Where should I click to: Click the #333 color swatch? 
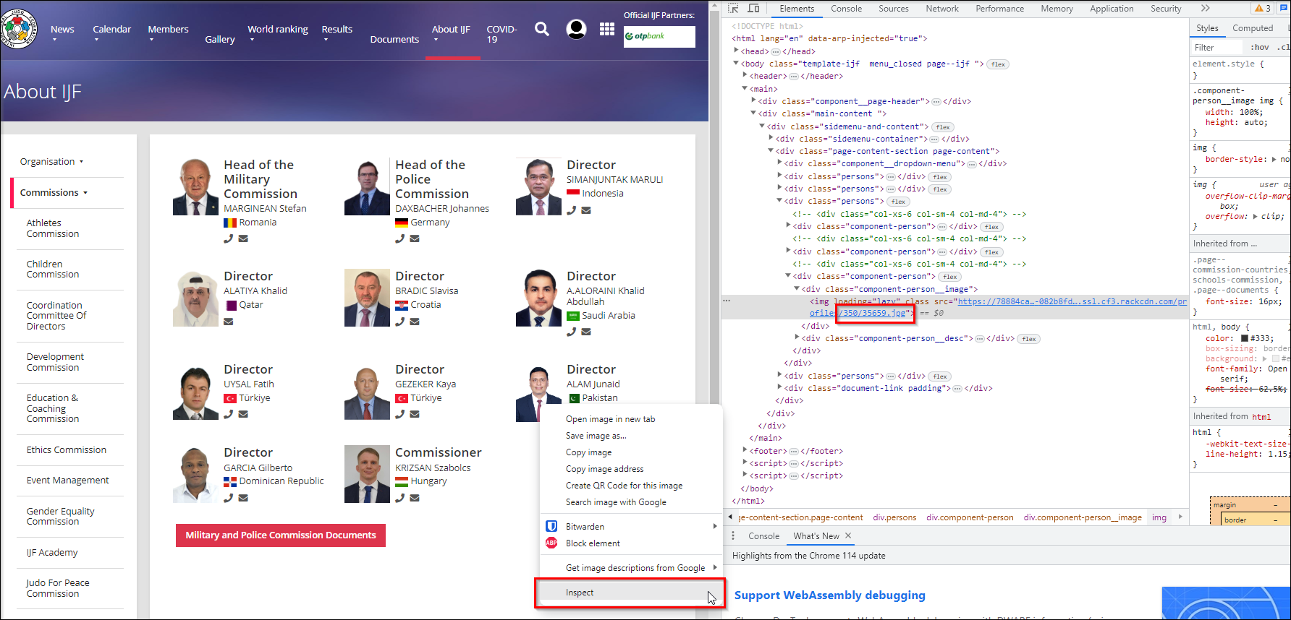(1245, 338)
